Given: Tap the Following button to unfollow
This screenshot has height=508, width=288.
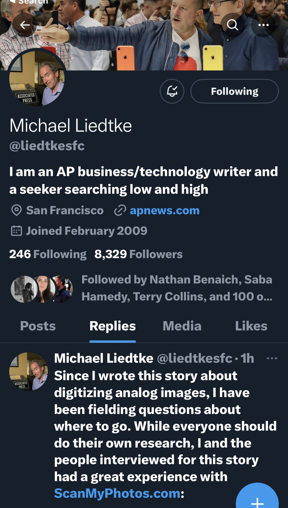Looking at the screenshot, I should click(x=234, y=91).
